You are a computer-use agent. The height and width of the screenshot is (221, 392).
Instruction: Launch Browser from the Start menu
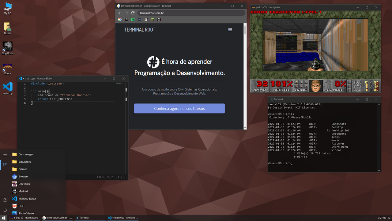(38, 176)
